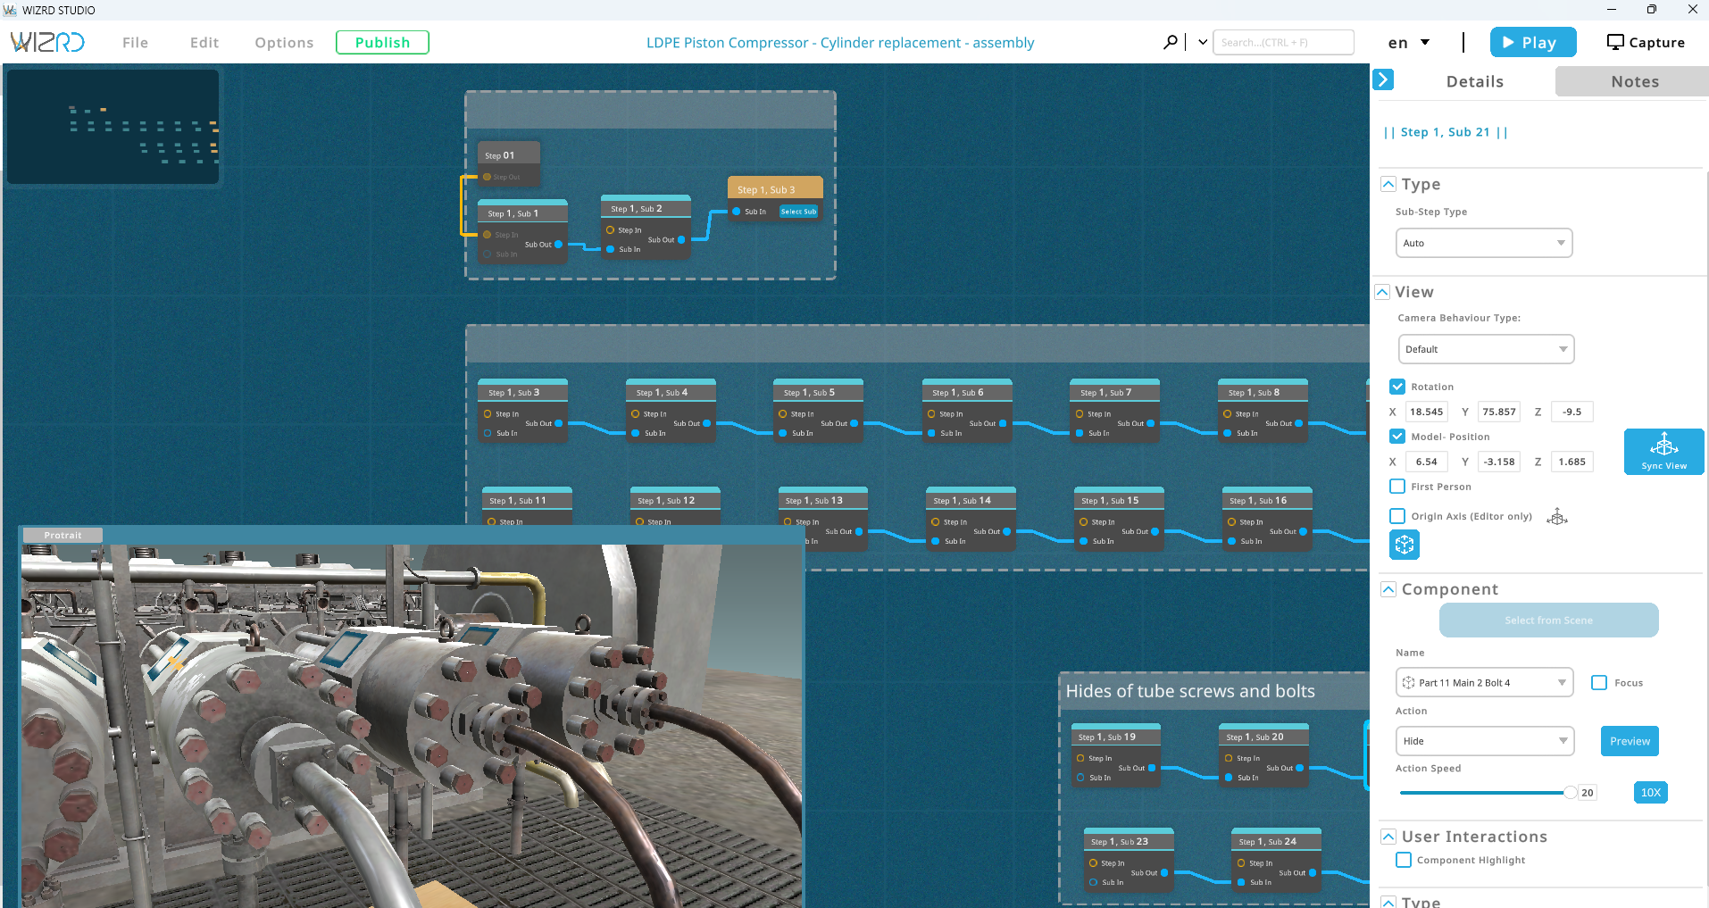Open the Action Hide dropdown

(1484, 741)
